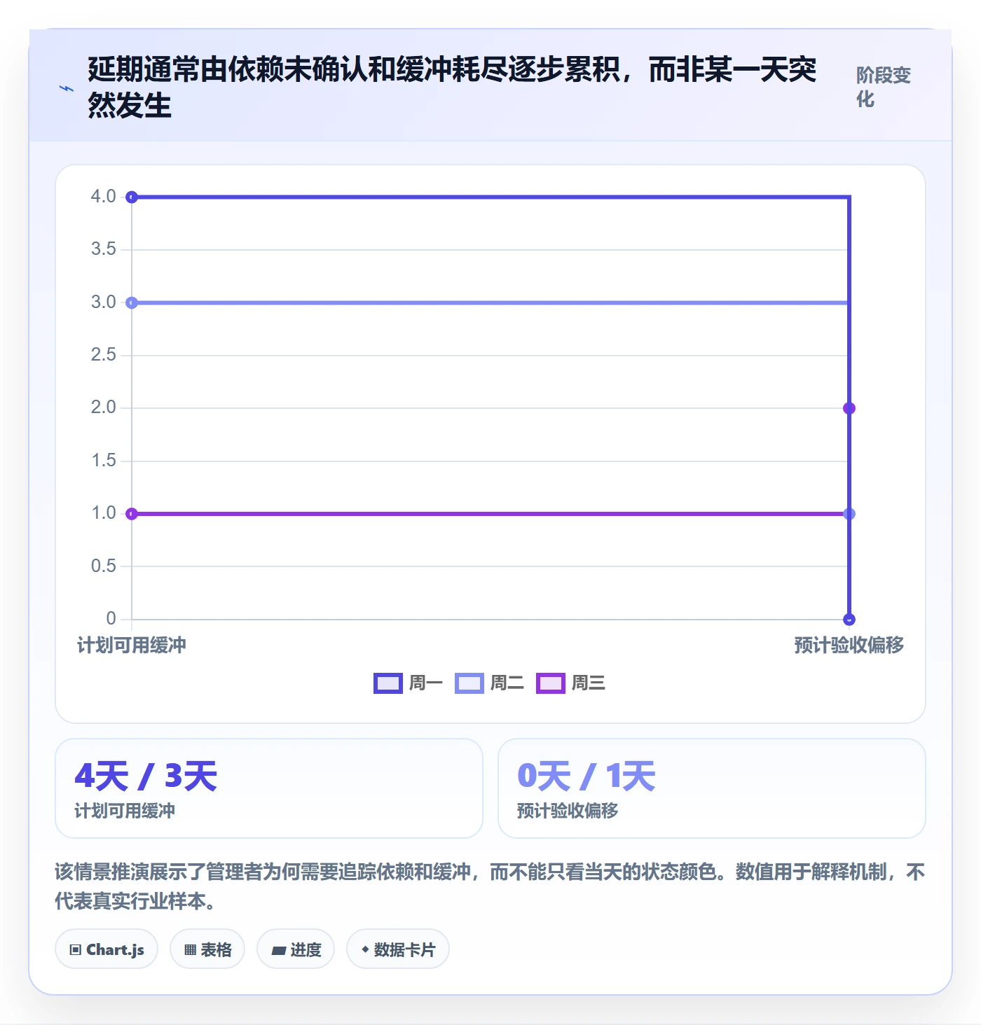The height and width of the screenshot is (1025, 981).
Task: Click the 3.5 y-axis tick label
Action: point(104,249)
